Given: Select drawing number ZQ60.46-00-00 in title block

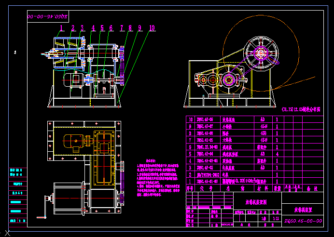Looking at the screenshot, I should click(302, 221).
